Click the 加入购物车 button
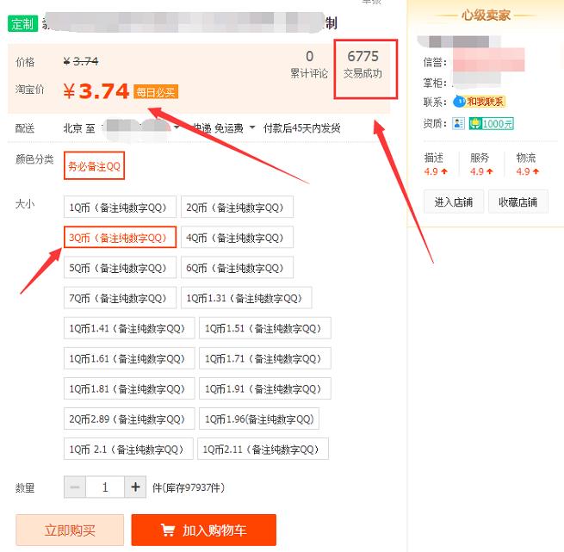This screenshot has height=552, width=564. point(203,530)
